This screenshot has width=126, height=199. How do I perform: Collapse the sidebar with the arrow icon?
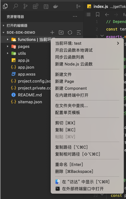(78, 6)
